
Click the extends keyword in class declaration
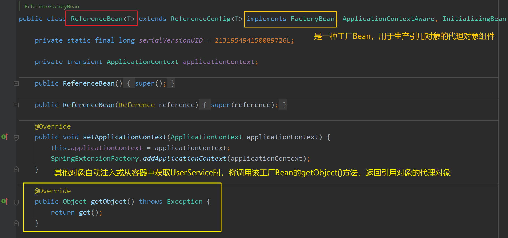153,19
